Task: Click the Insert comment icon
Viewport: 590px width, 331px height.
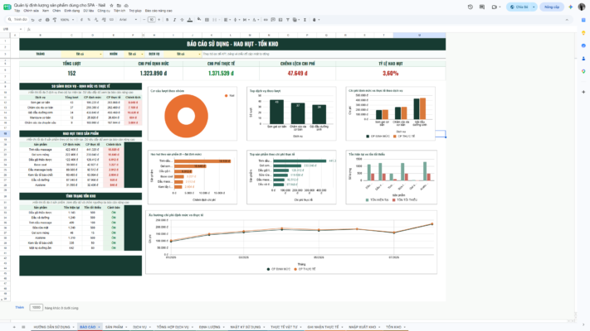Action: [x=273, y=20]
